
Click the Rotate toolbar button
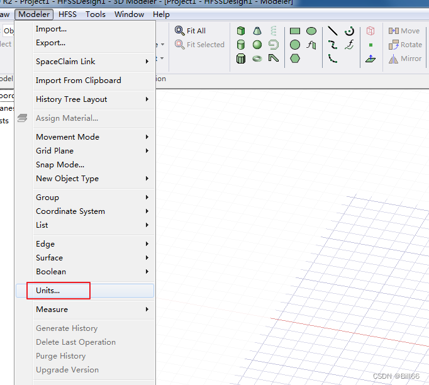[x=405, y=45]
